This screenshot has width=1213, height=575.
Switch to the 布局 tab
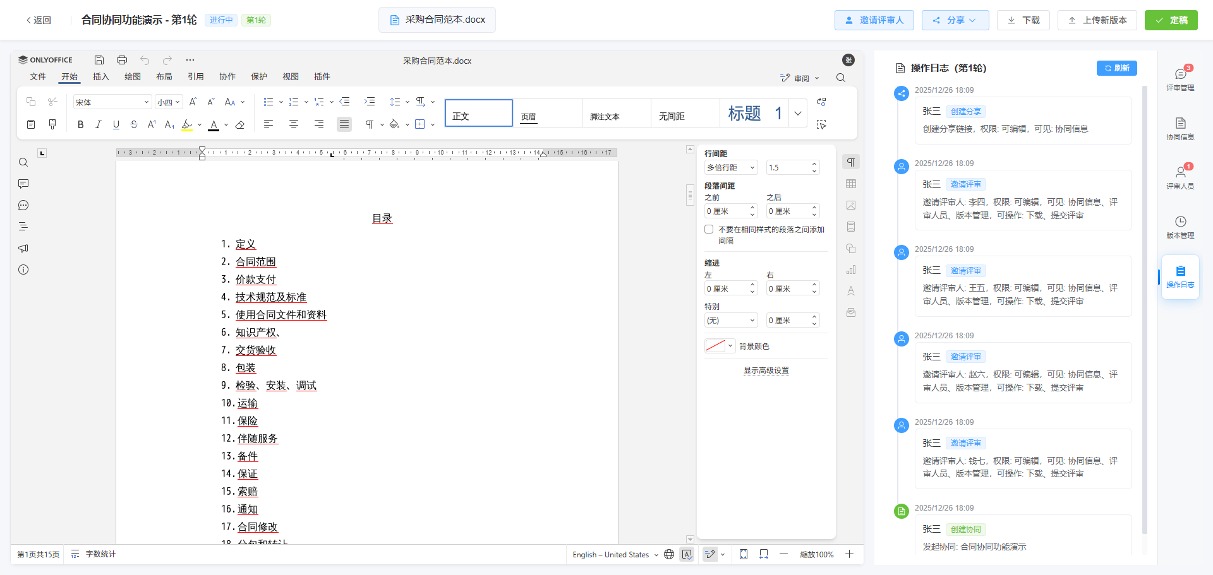coord(164,76)
